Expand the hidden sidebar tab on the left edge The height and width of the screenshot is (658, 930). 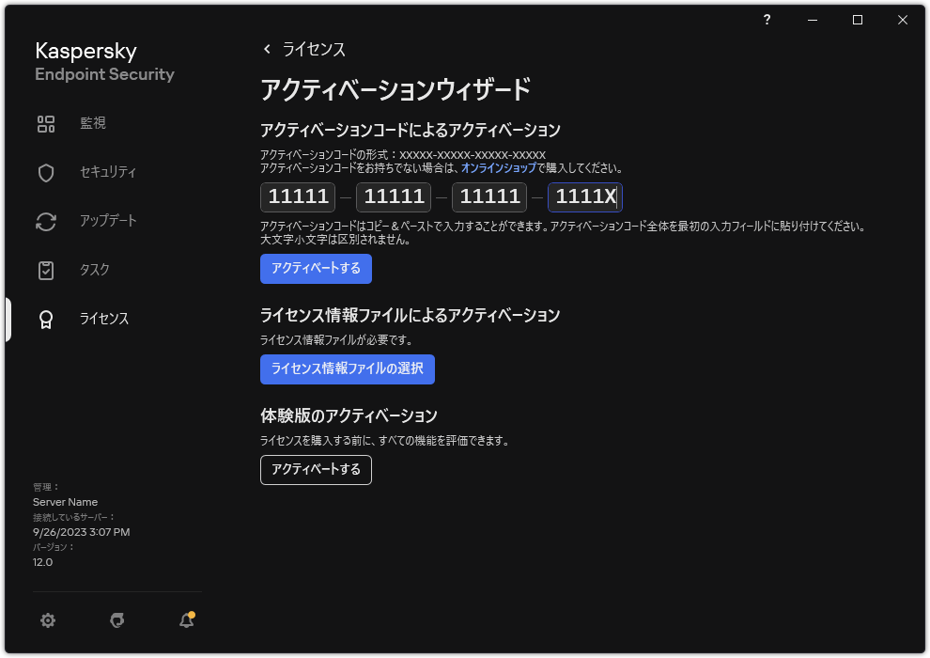[x=6, y=319]
